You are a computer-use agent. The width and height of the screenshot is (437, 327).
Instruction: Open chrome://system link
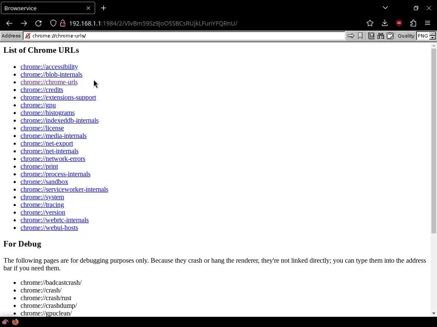click(42, 197)
